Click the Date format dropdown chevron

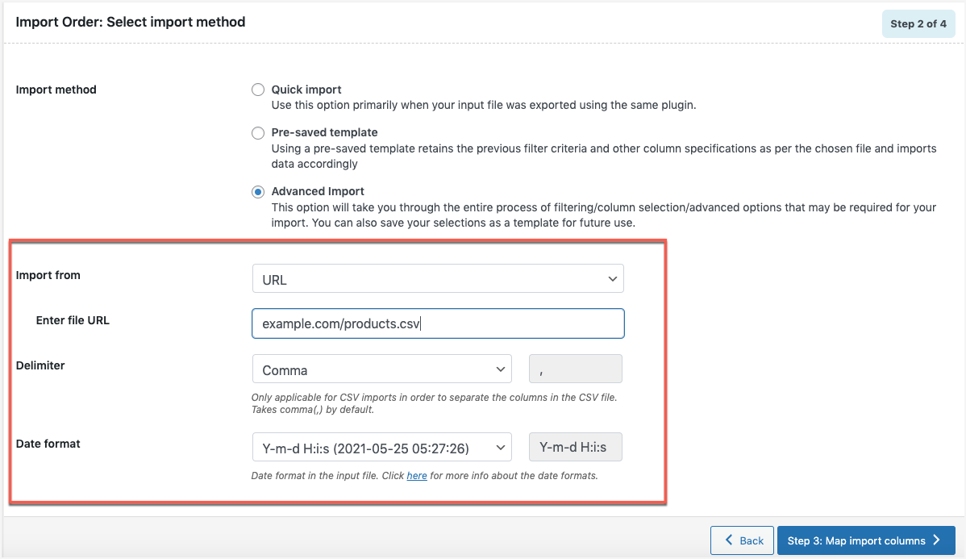pos(501,446)
